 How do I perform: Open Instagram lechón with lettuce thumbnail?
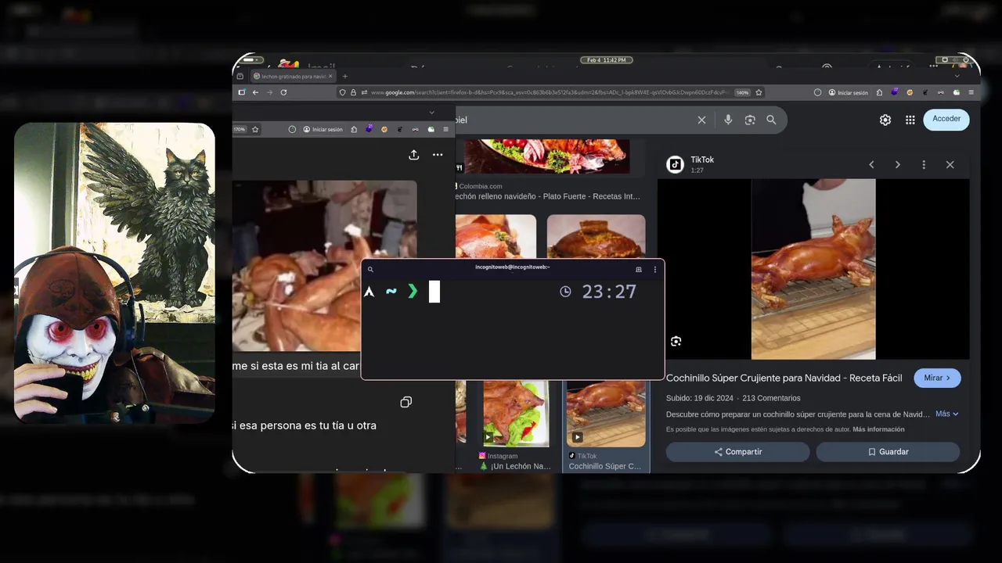(516, 414)
